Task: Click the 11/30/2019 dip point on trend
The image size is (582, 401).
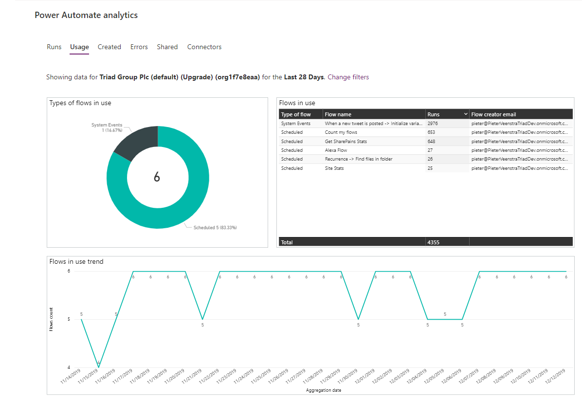Action: 358,319
